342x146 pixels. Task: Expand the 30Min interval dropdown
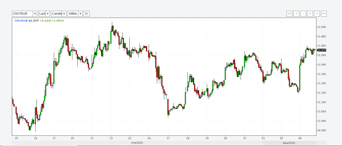point(80,14)
